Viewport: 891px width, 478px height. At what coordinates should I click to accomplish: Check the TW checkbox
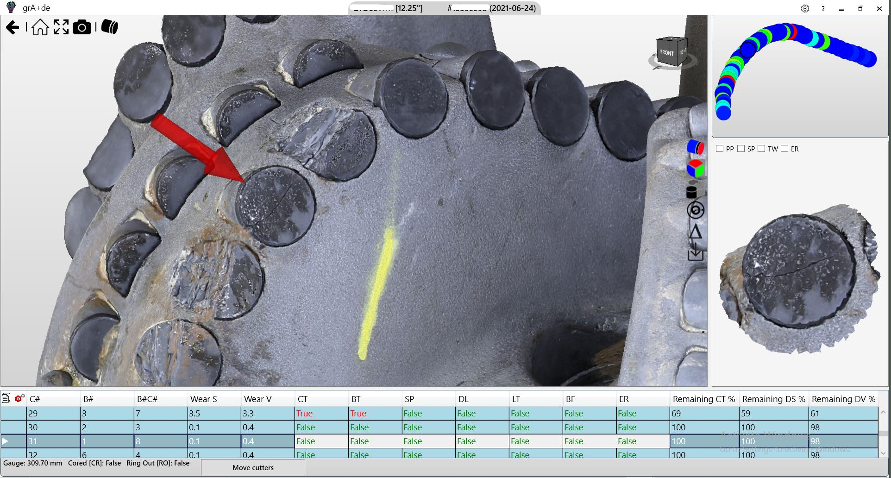point(762,149)
